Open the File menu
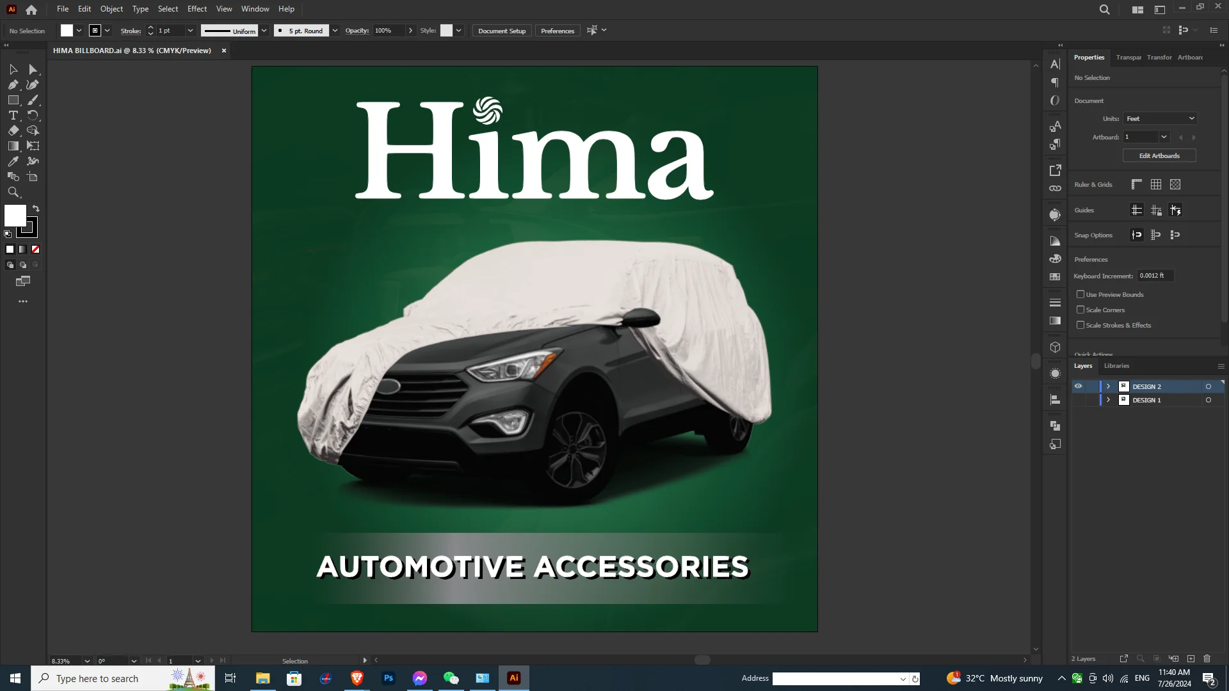This screenshot has width=1229, height=691. (63, 9)
